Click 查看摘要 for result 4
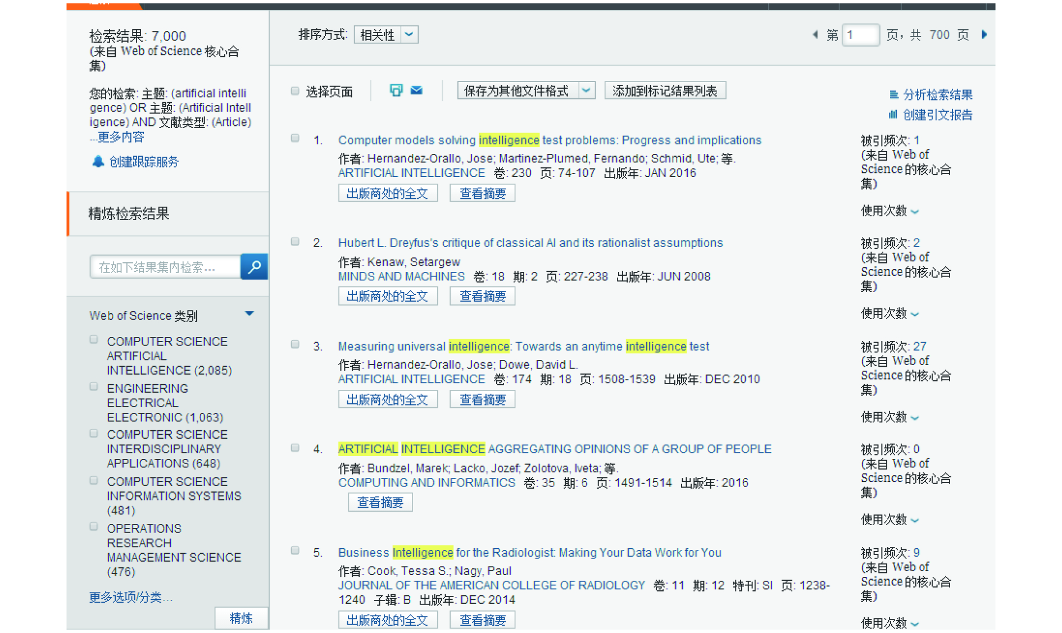This screenshot has height=633, width=1062. [x=380, y=502]
